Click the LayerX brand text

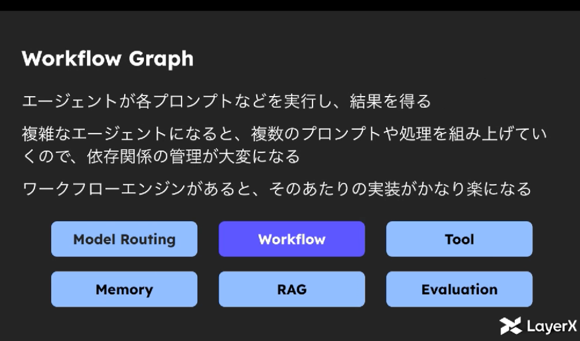pos(551,326)
